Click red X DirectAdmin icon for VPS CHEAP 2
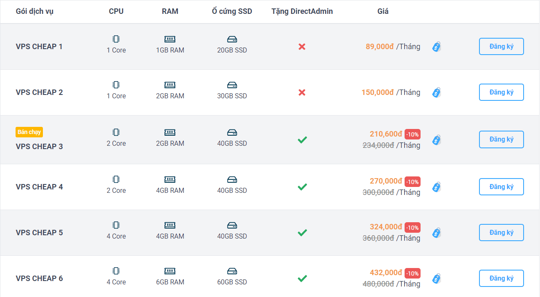 302,92
